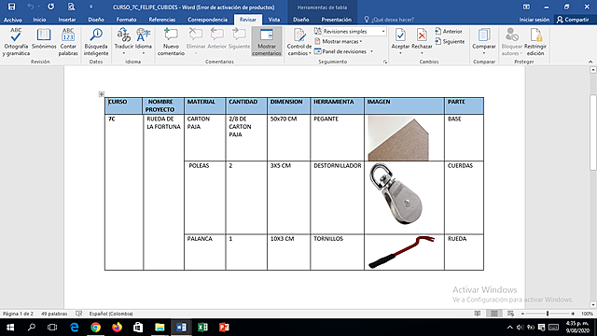Expand Mostrar marcas menu
This screenshot has height=336, width=597.
pyautogui.click(x=338, y=41)
